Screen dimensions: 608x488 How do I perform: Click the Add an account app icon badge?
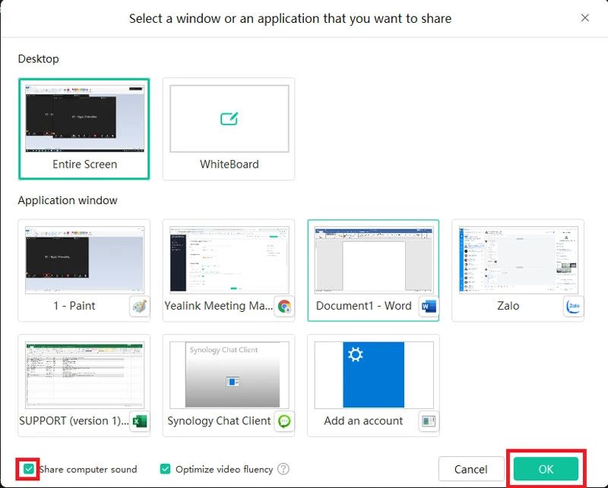[x=429, y=421]
